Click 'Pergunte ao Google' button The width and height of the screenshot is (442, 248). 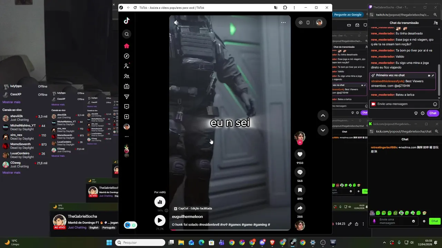(x=347, y=15)
